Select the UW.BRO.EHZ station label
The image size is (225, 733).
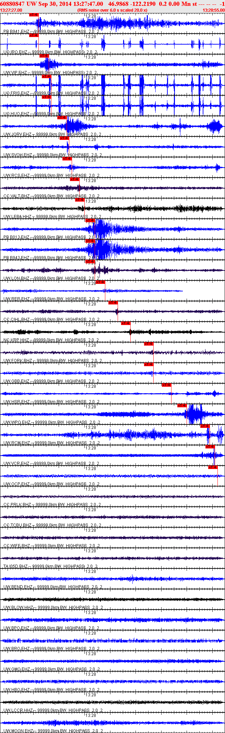pyautogui.click(x=16, y=649)
